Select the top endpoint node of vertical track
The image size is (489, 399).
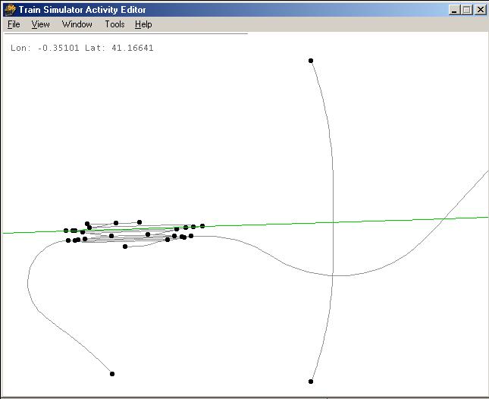click(311, 61)
